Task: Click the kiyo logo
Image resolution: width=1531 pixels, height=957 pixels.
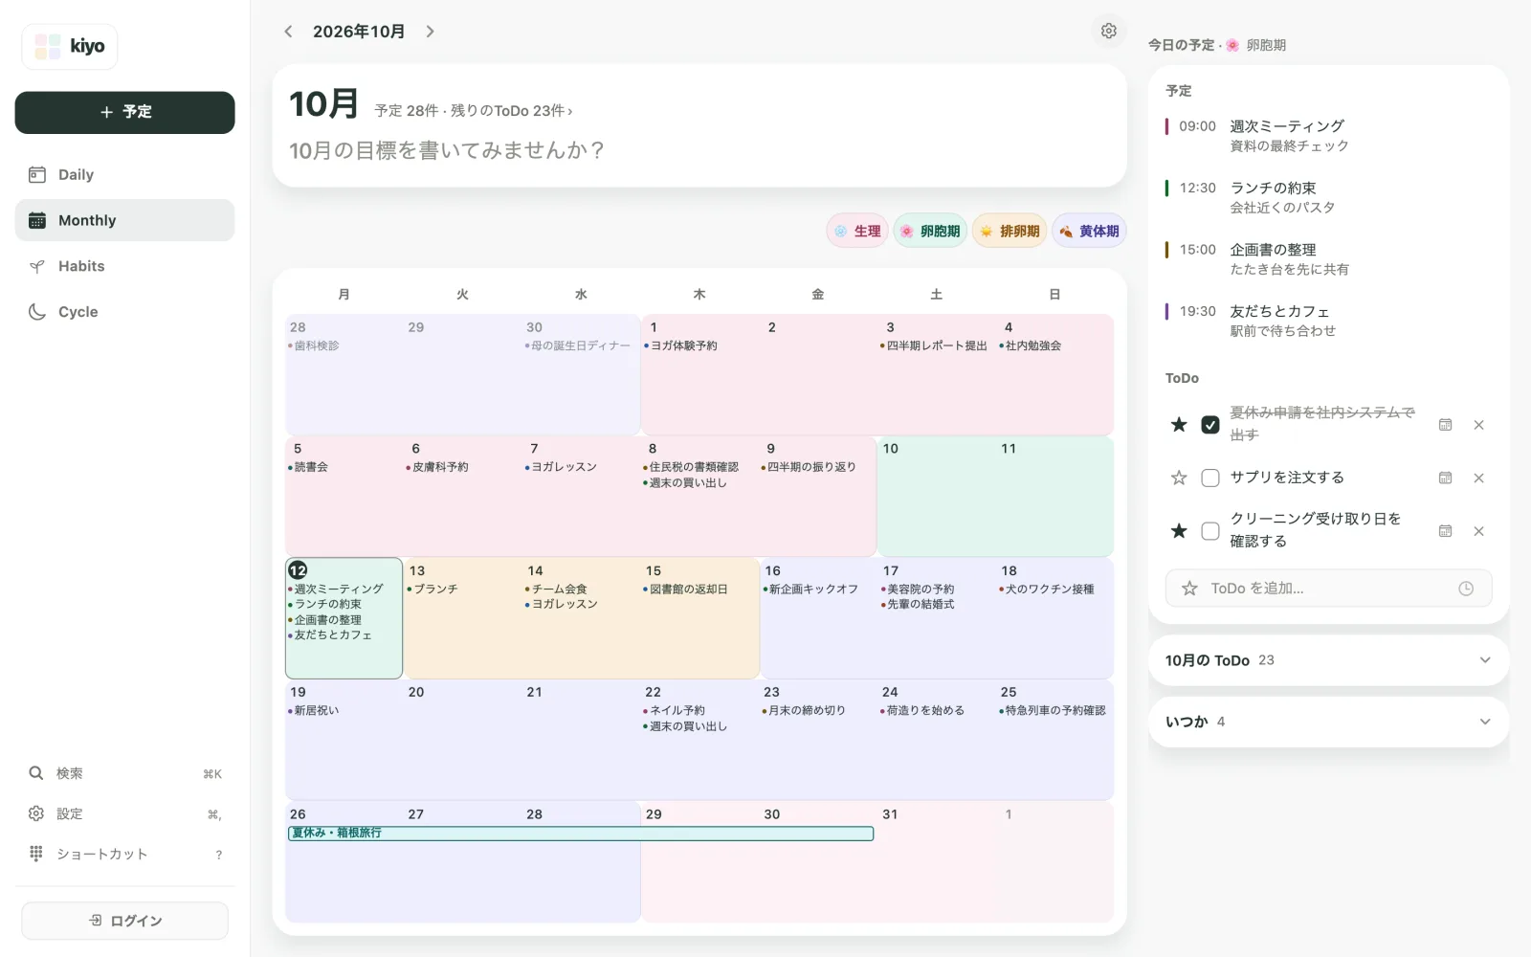Action: click(70, 46)
